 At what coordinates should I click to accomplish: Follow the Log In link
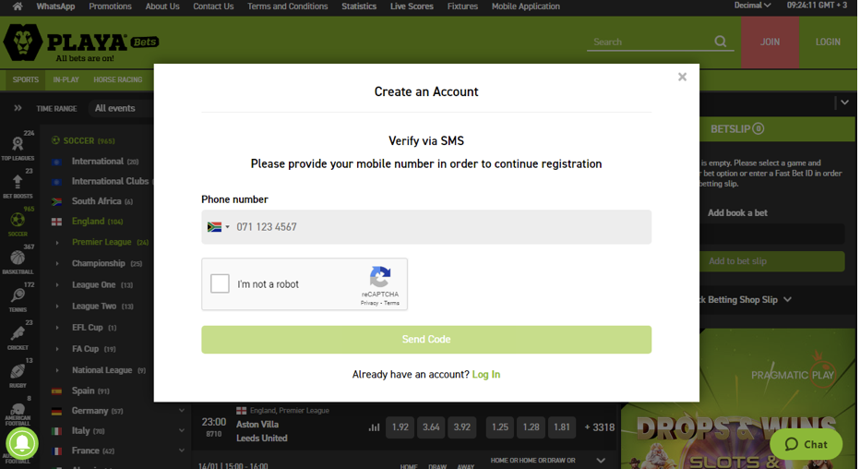pos(485,375)
